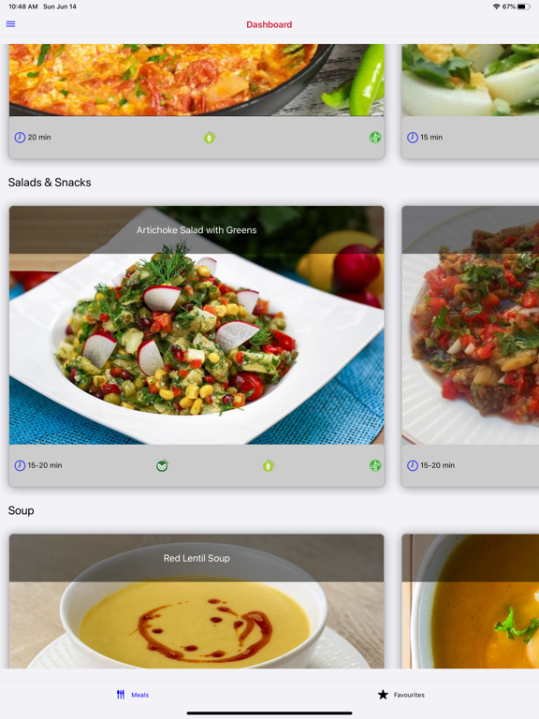
Task: Open the egg dish card showing 15 min
Action: click(471, 101)
